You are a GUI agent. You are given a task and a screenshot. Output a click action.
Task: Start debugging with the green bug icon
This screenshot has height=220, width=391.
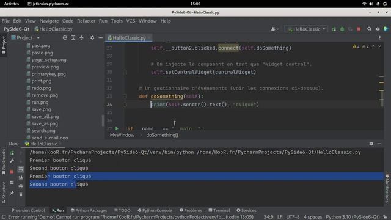click(342, 29)
